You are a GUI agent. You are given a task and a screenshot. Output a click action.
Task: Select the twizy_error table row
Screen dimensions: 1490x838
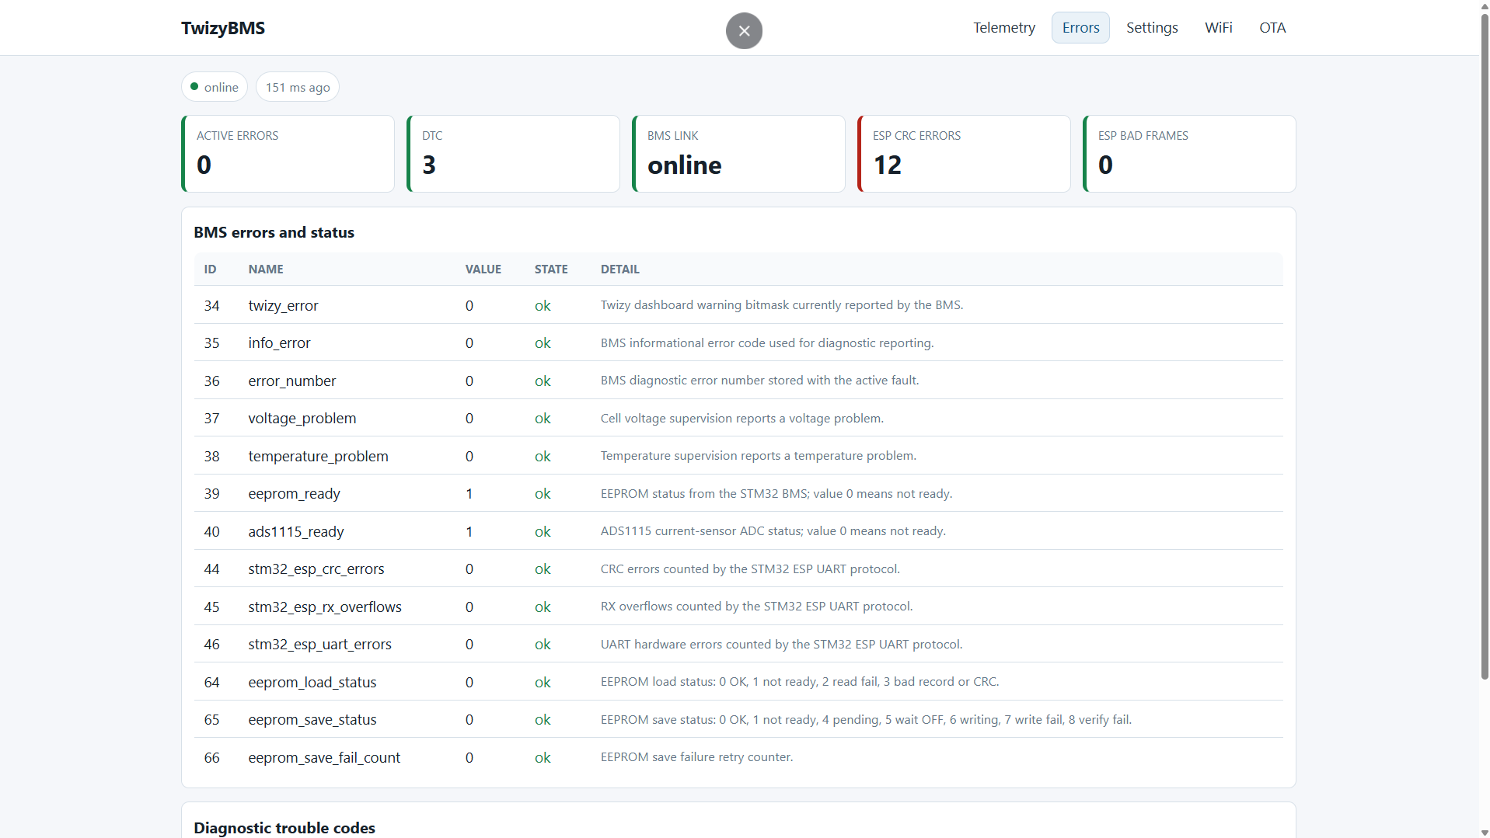(x=738, y=305)
